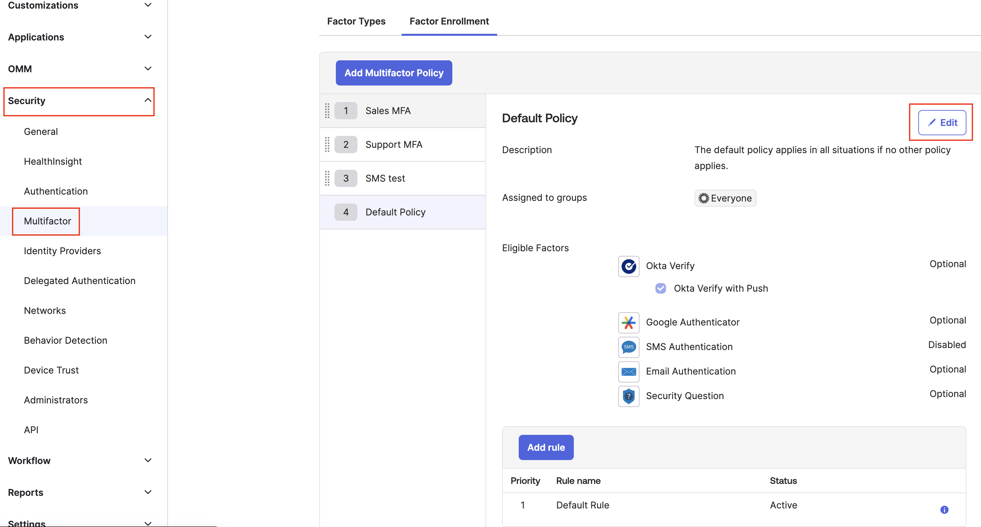Click the Okta Verify factor icon
The height and width of the screenshot is (527, 981).
point(628,266)
